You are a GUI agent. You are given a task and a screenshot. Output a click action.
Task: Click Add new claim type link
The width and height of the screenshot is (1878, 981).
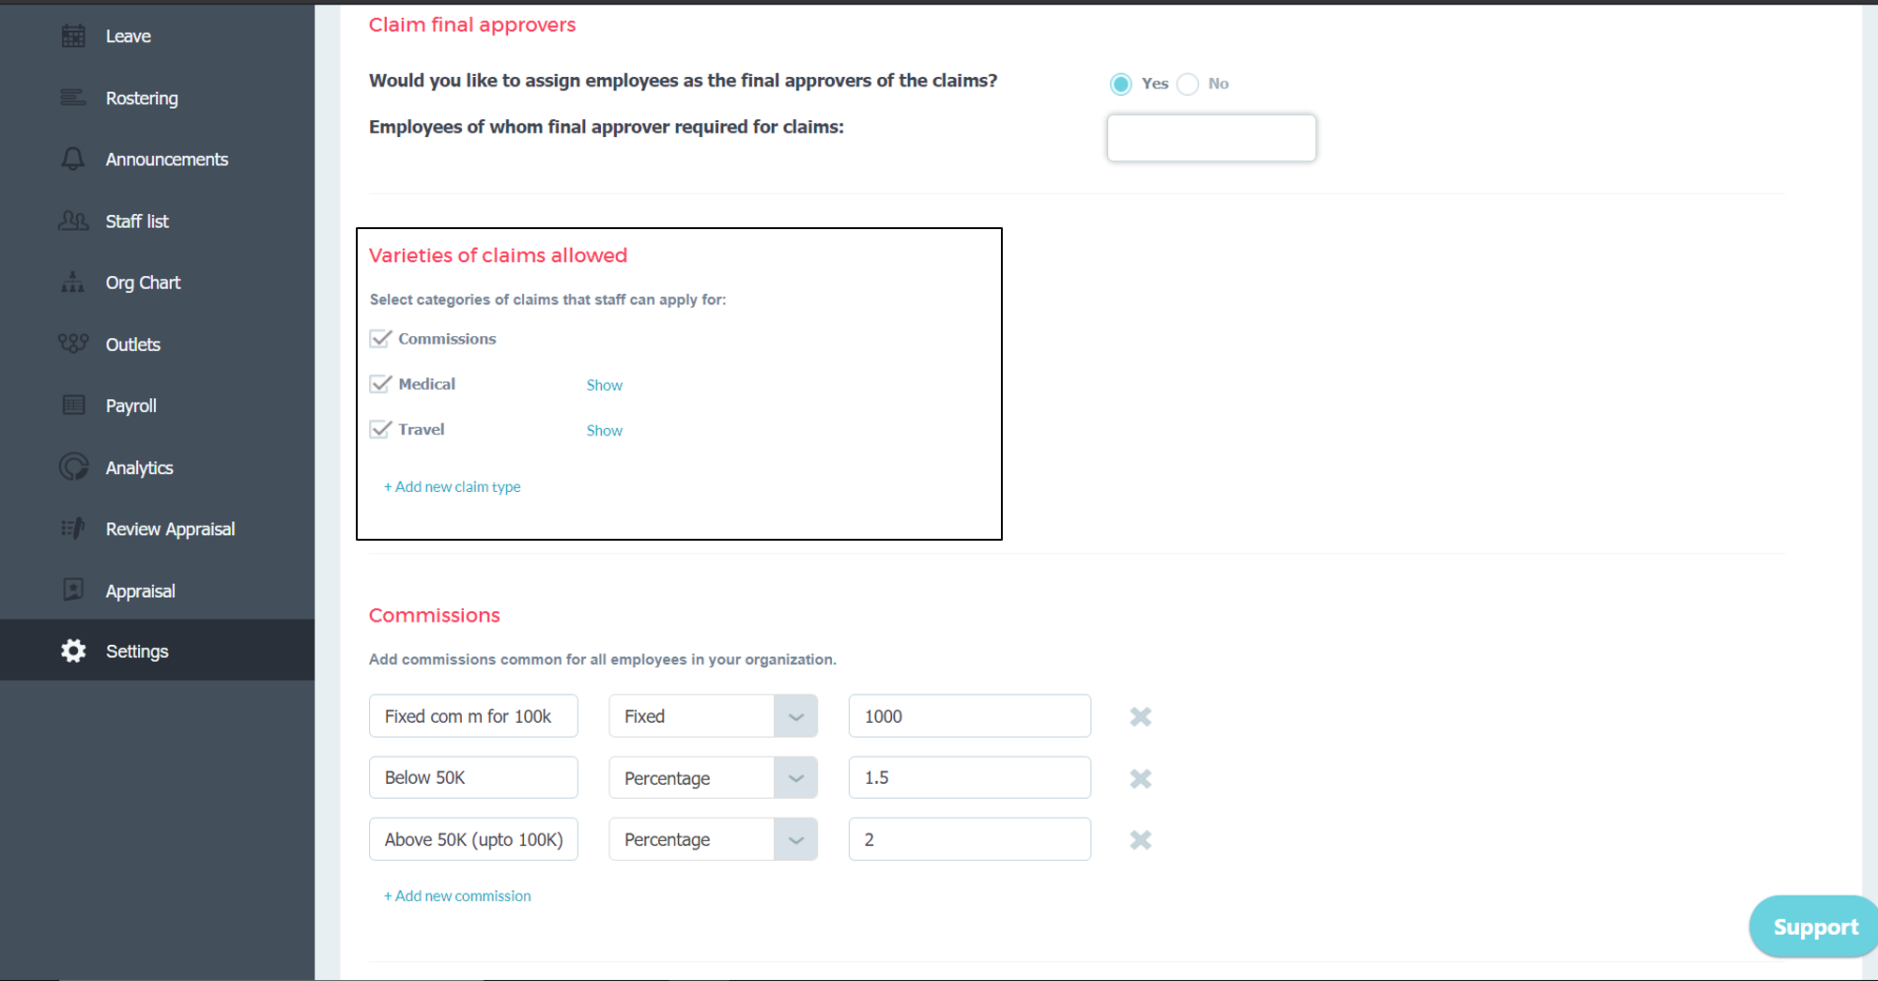click(x=452, y=486)
